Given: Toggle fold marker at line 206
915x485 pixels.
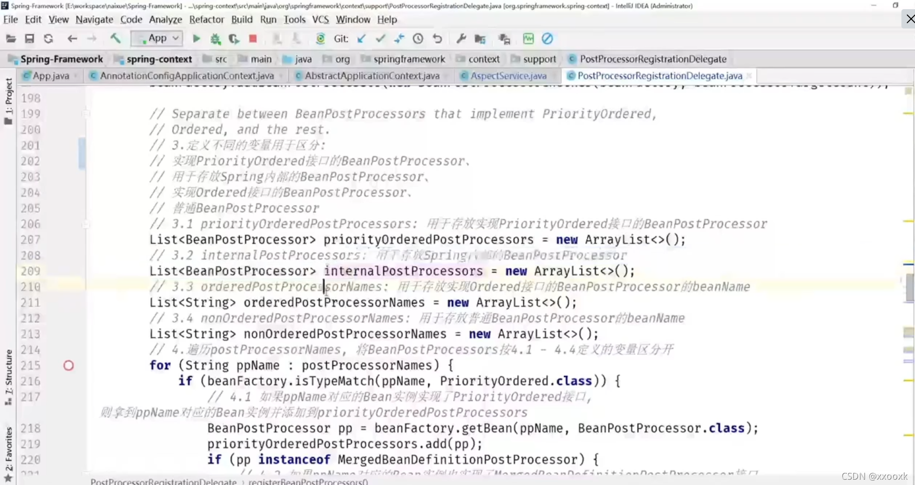Looking at the screenshot, I should (x=86, y=224).
